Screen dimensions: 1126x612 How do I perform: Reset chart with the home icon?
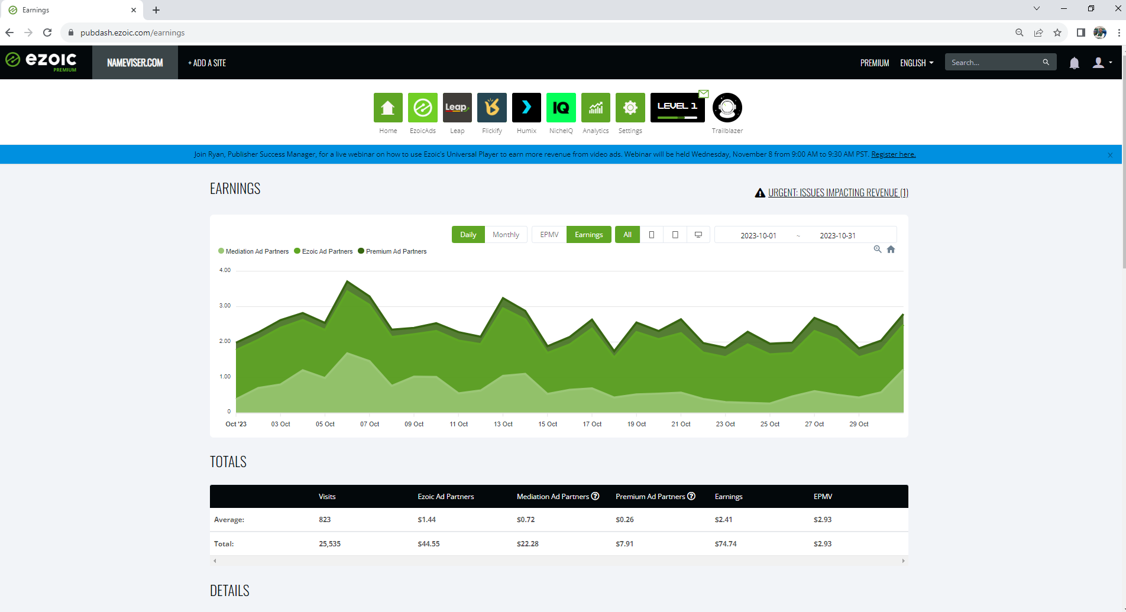891,250
